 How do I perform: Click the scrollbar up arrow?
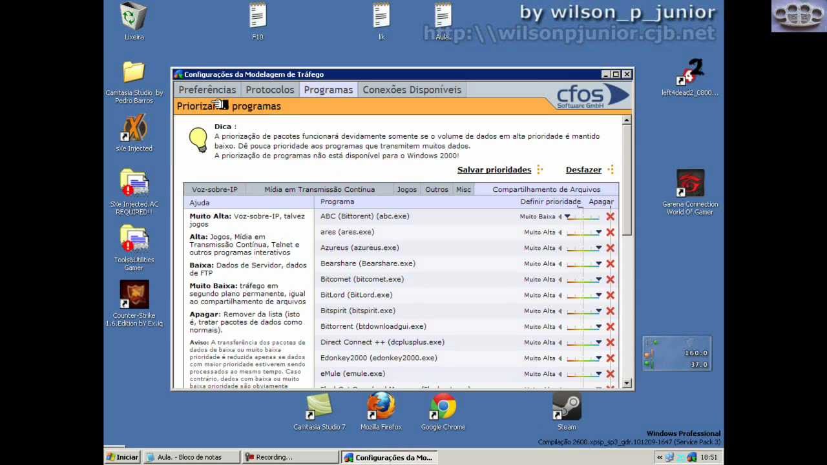pyautogui.click(x=627, y=121)
